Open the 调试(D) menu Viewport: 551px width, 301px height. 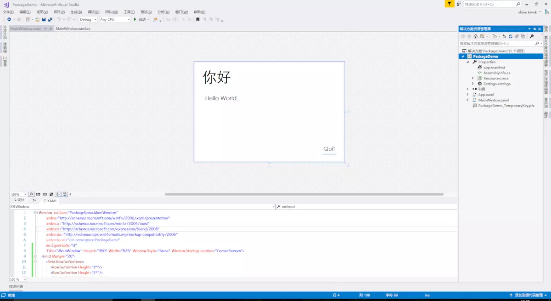point(93,12)
